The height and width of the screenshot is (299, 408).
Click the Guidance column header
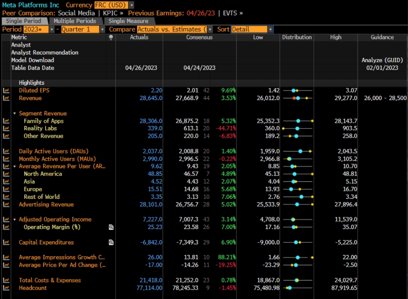[x=382, y=37]
